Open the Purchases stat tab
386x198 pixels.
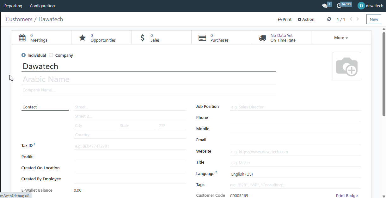coord(221,38)
